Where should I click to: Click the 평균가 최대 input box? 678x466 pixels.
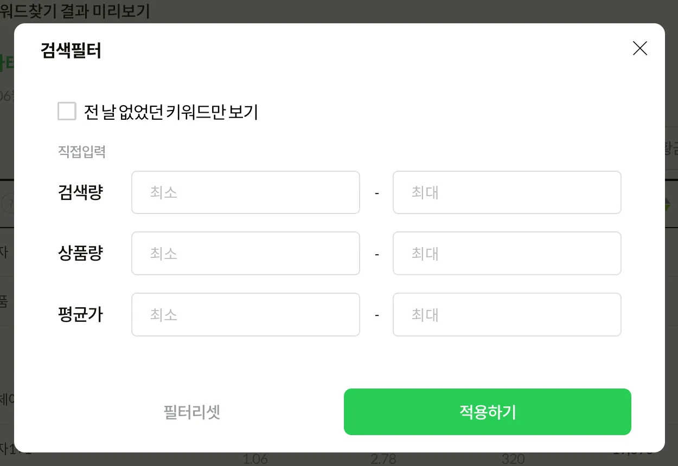point(507,315)
